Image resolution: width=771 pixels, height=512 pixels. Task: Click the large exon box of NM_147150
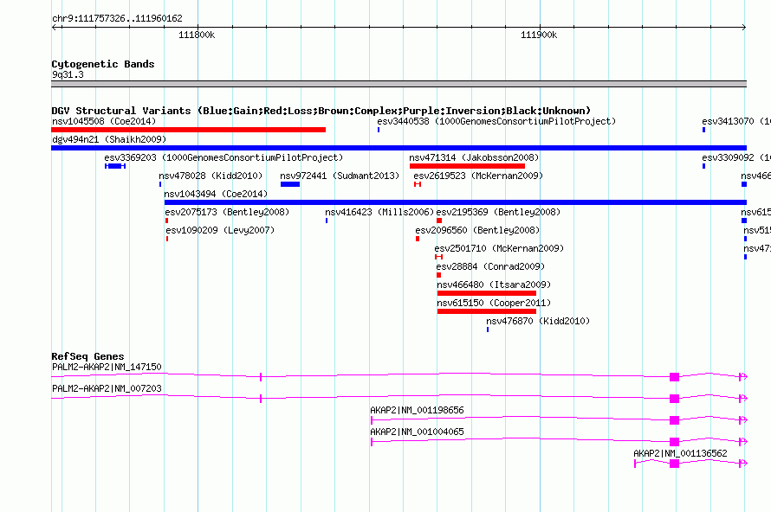674,377
